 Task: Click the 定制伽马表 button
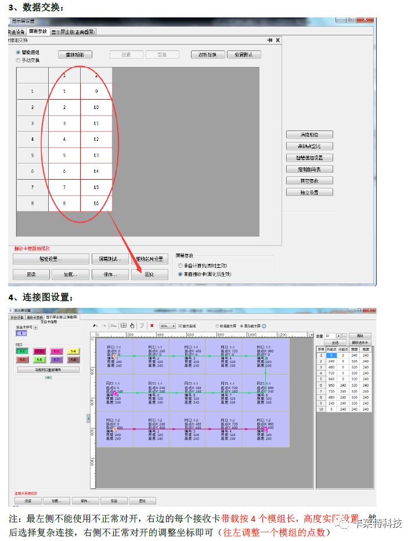click(x=309, y=169)
